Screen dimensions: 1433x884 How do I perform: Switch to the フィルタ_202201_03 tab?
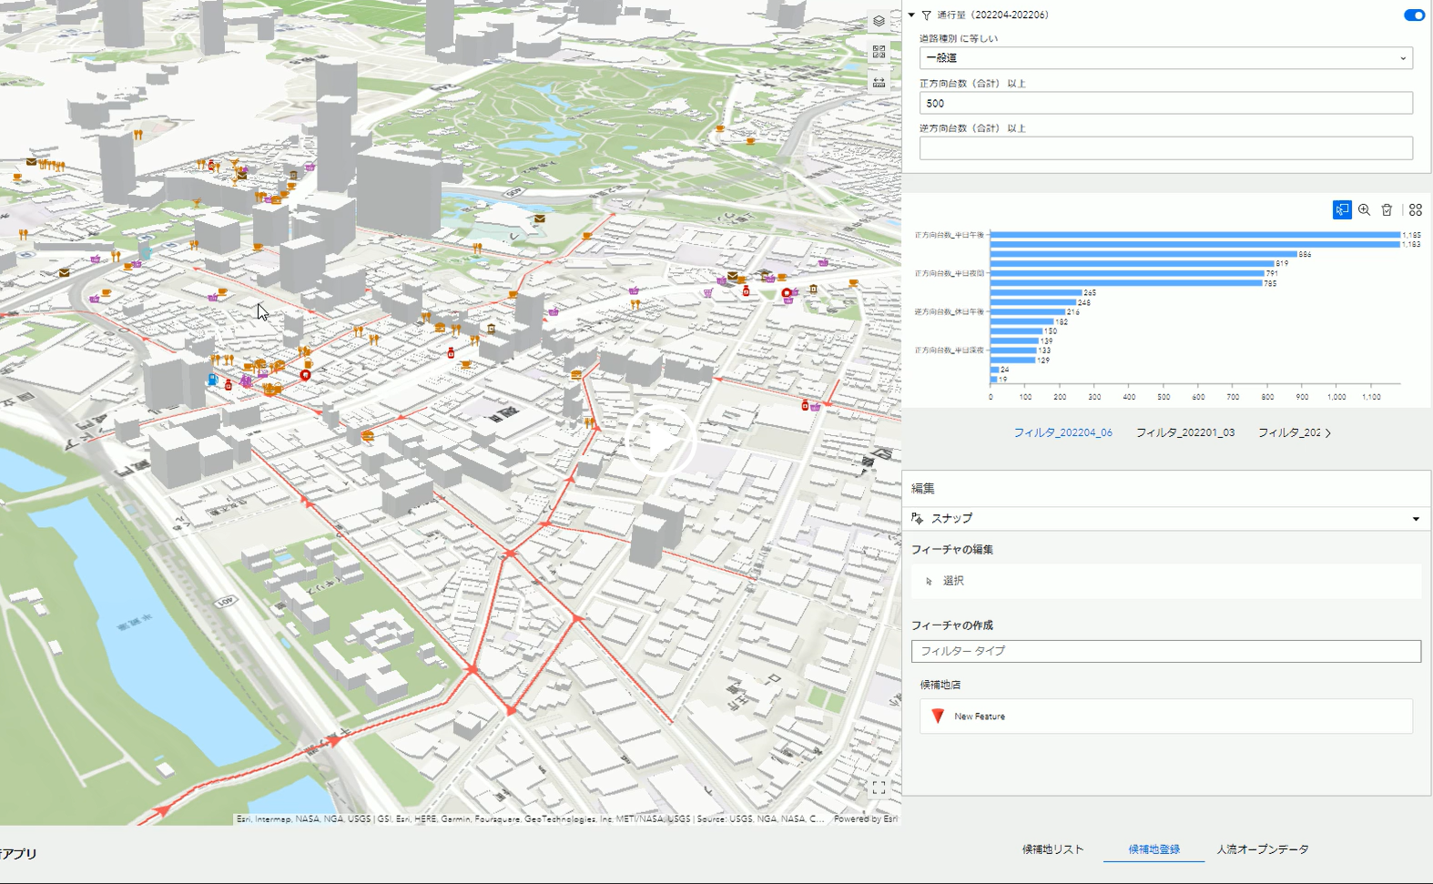pos(1184,432)
